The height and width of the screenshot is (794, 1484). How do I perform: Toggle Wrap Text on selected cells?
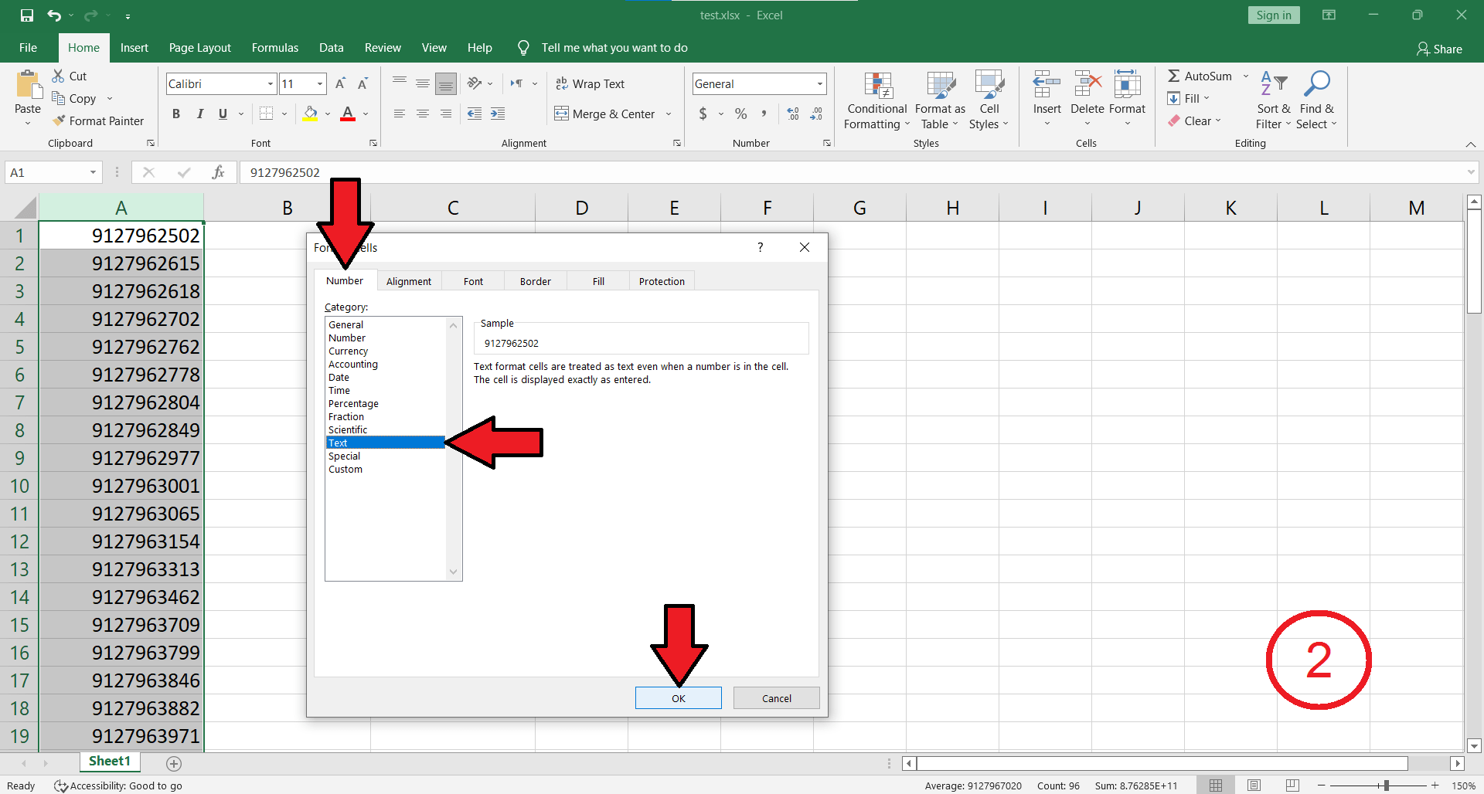(590, 83)
